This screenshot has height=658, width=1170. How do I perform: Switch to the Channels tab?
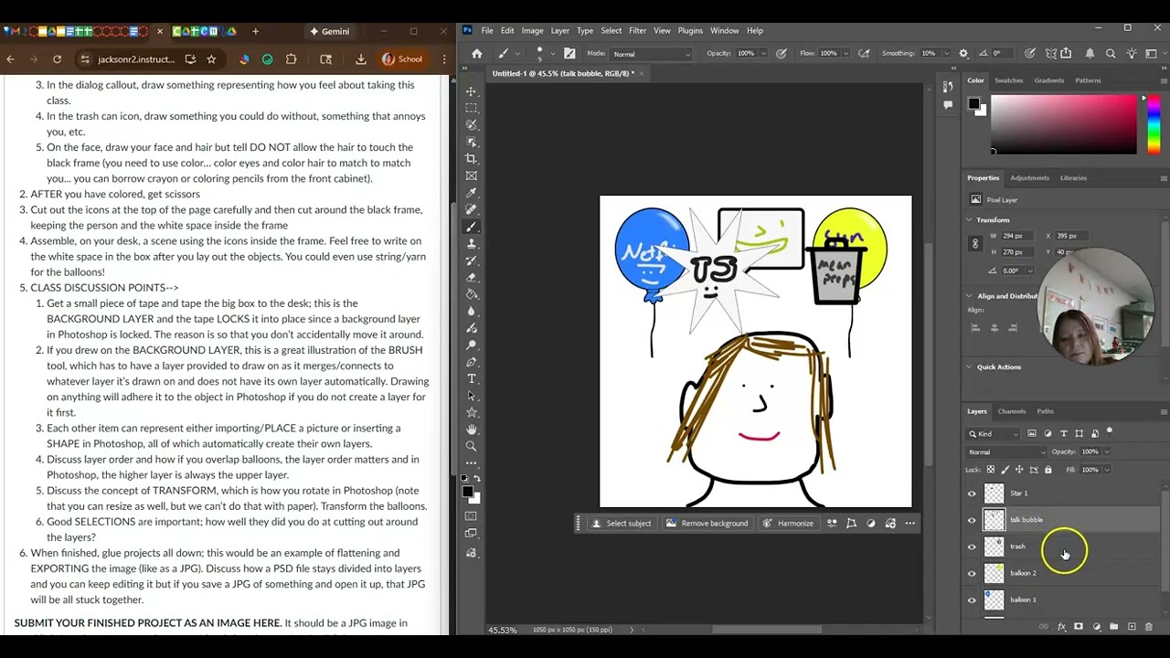point(1012,411)
